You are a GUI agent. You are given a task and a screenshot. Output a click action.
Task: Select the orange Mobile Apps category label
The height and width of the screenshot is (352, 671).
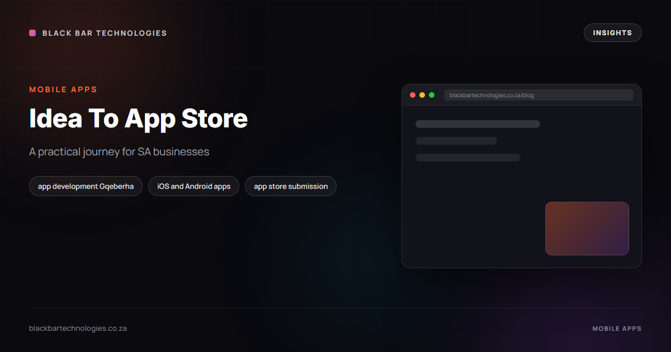(63, 89)
